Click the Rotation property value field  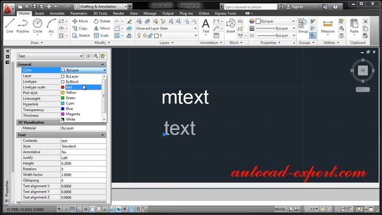(84, 169)
